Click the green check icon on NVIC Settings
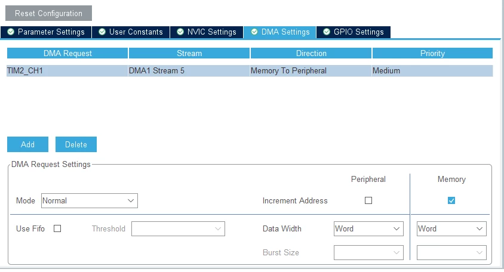 click(x=180, y=32)
